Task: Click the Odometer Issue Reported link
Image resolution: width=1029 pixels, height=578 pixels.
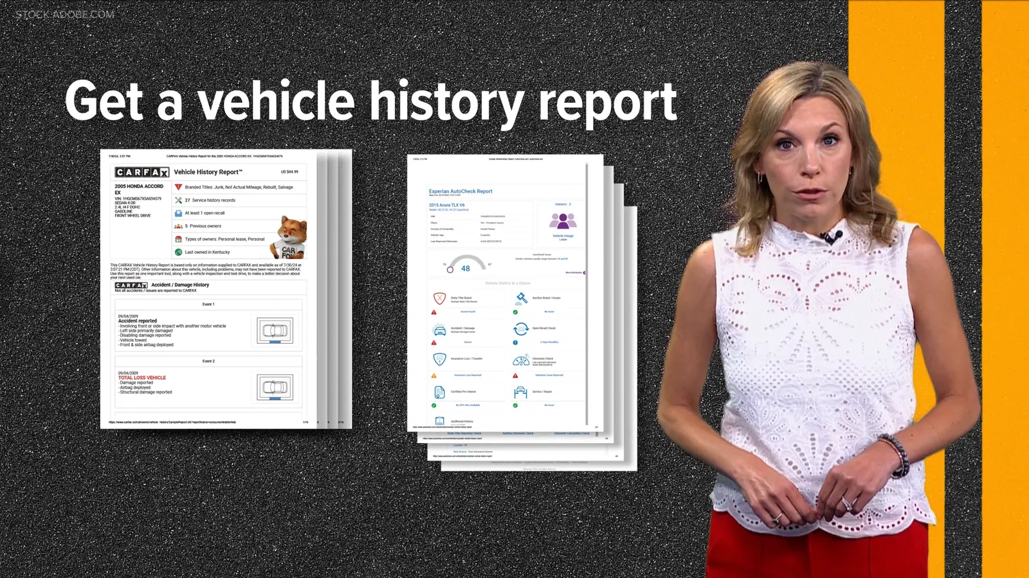Action: click(x=549, y=375)
